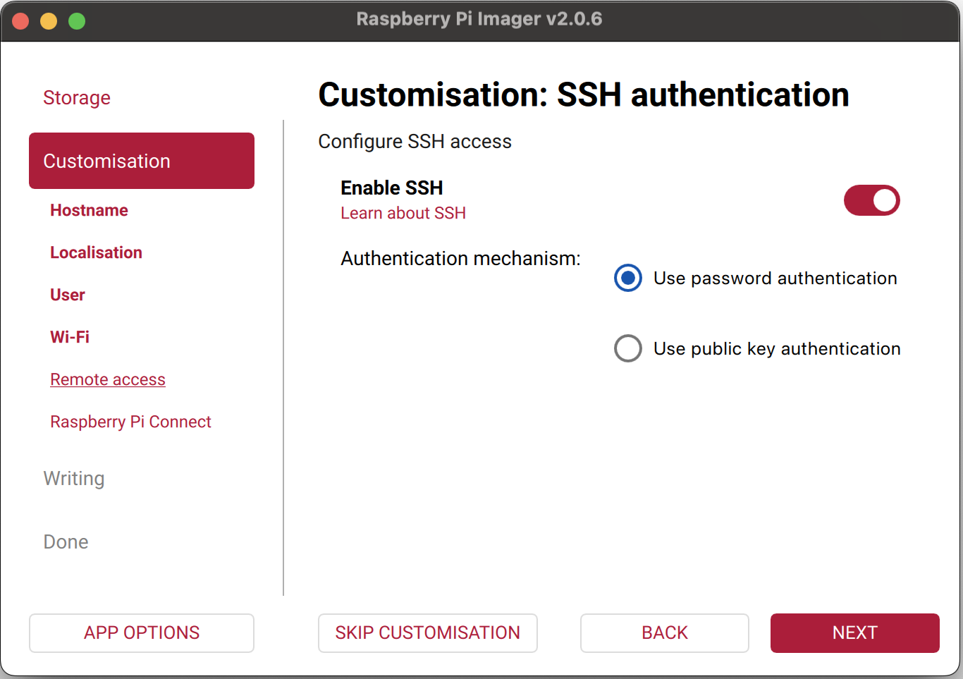Click the Authentication mechanism label
Screen dimensions: 963x679
click(460, 258)
